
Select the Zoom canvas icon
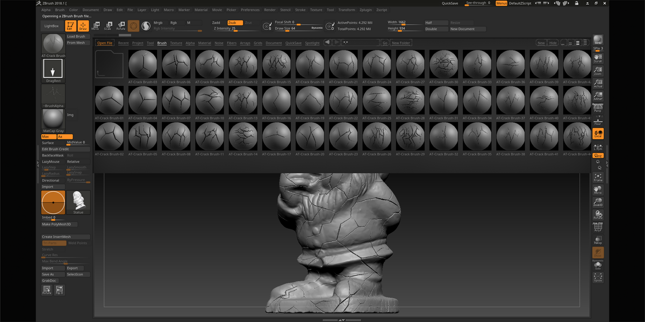pyautogui.click(x=598, y=70)
